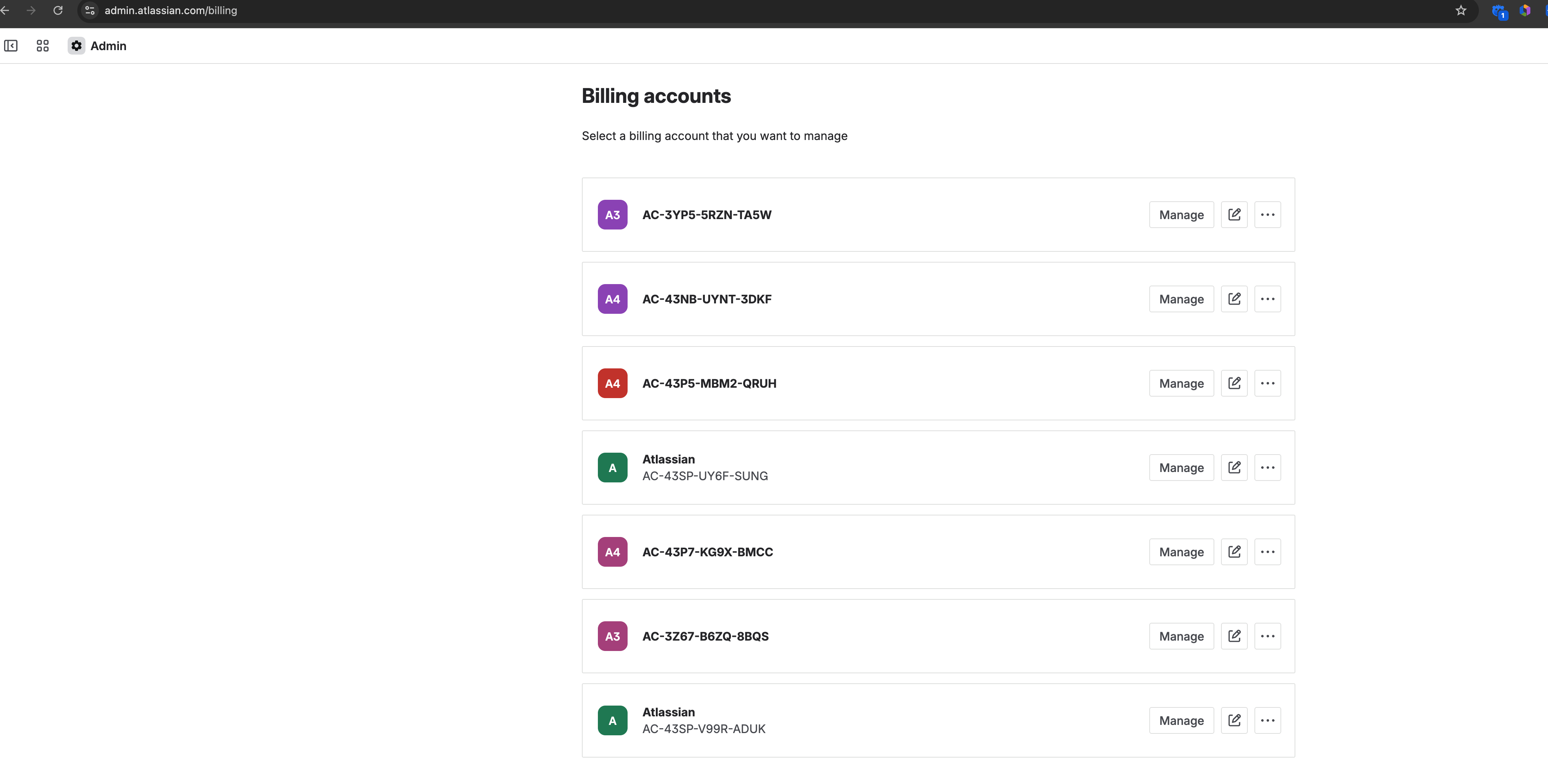Open more options for AC-43NB-UYNT-3DKF
This screenshot has height=765, width=1548.
[1268, 299]
